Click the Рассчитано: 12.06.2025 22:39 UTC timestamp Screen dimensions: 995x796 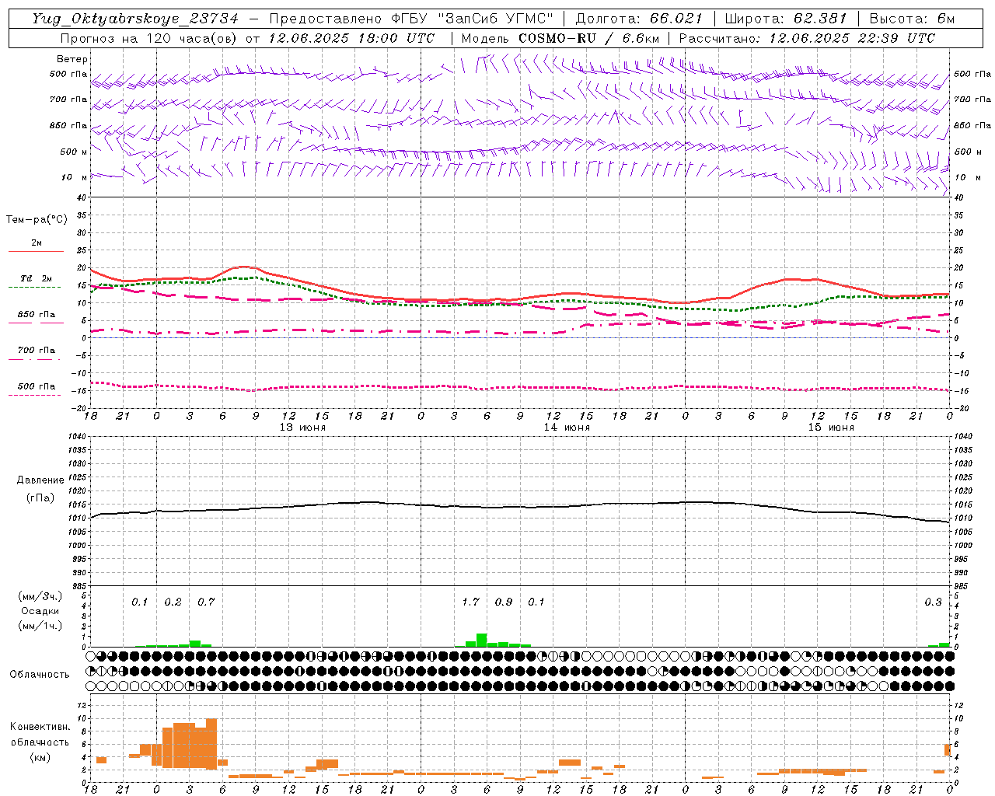pos(807,38)
